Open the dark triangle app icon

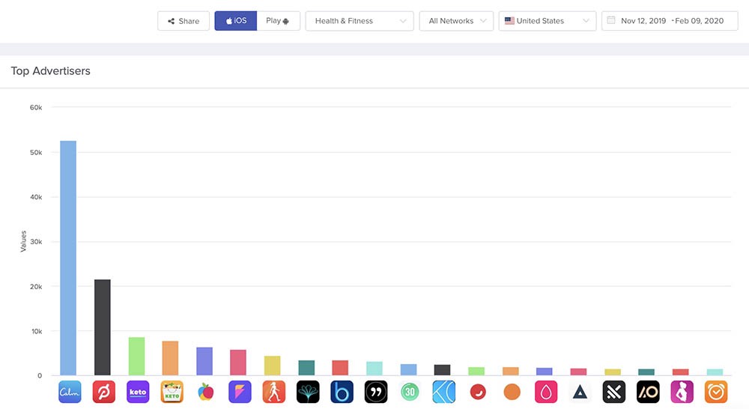click(580, 392)
